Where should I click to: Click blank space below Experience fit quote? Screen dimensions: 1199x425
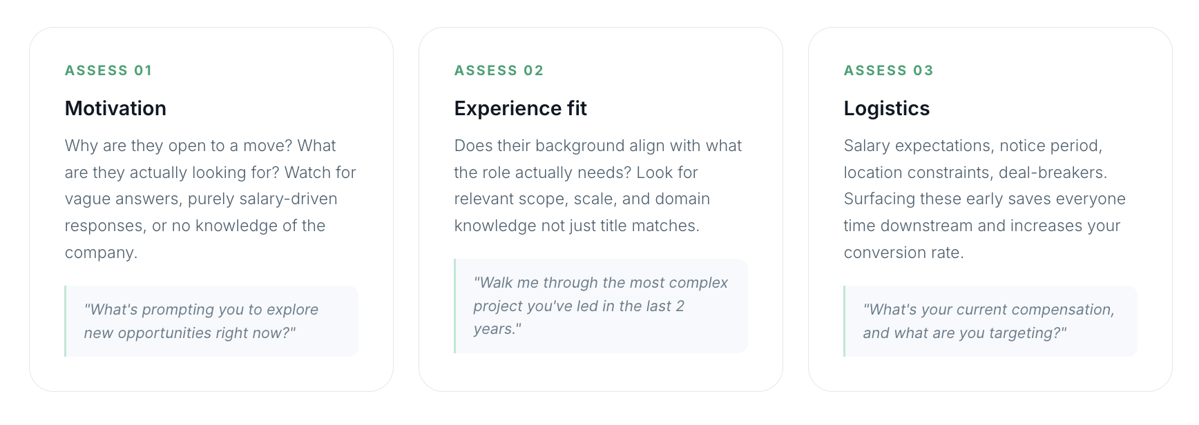click(601, 371)
